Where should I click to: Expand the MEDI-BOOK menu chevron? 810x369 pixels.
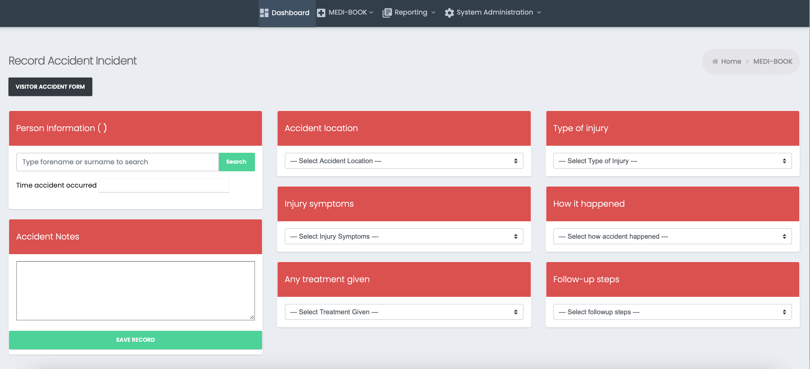click(x=371, y=12)
